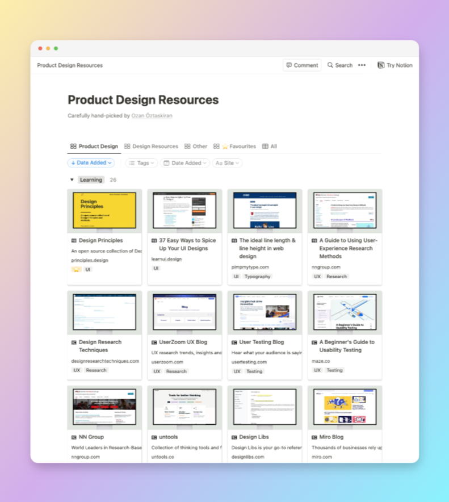Click the gallery icon of Design Resources tab

[x=127, y=146]
